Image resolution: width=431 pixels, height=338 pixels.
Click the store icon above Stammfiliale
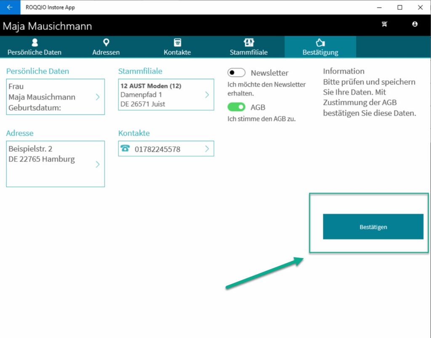point(249,42)
